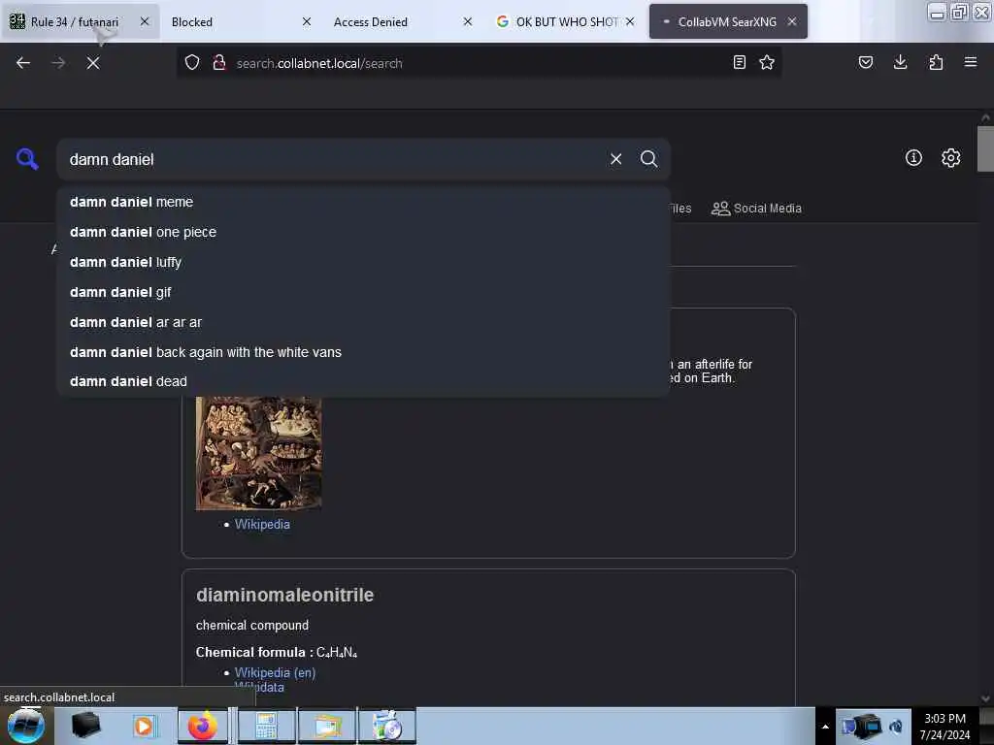Choose suggestion 'damn daniel luffy'
This screenshot has height=745, width=994.
tap(363, 262)
